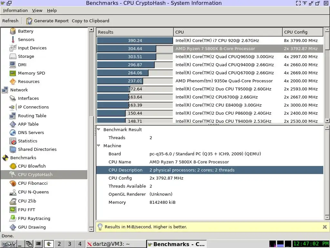Select the Memory SPD chip icon
Viewport: 330px width, 248px height.
tap(13, 73)
